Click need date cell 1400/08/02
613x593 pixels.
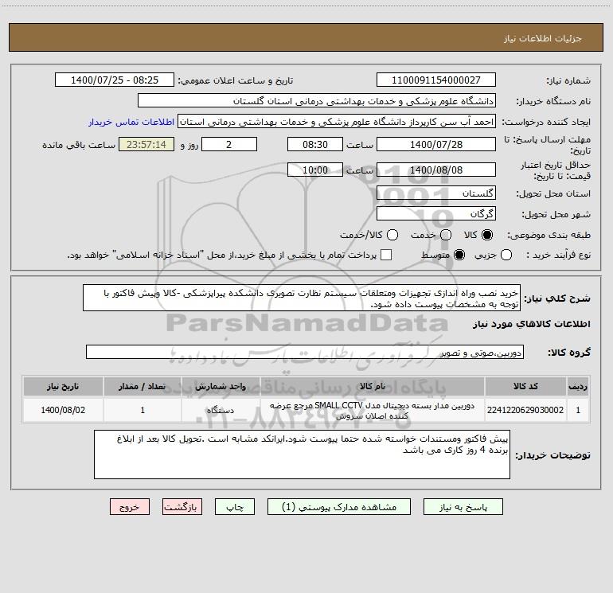[x=63, y=410]
